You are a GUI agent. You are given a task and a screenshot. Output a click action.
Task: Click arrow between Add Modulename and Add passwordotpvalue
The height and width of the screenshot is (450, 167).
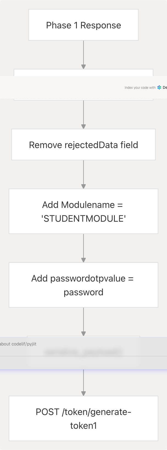point(83,248)
